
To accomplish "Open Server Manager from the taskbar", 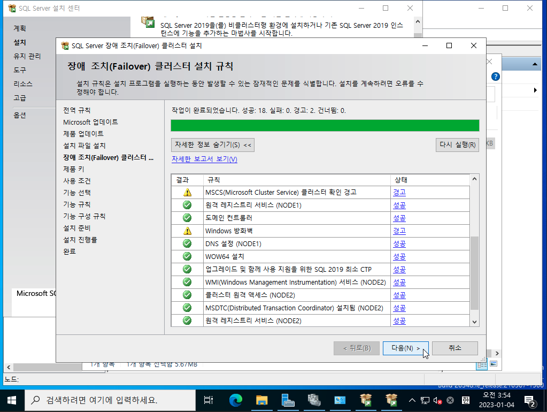I will (x=288, y=400).
